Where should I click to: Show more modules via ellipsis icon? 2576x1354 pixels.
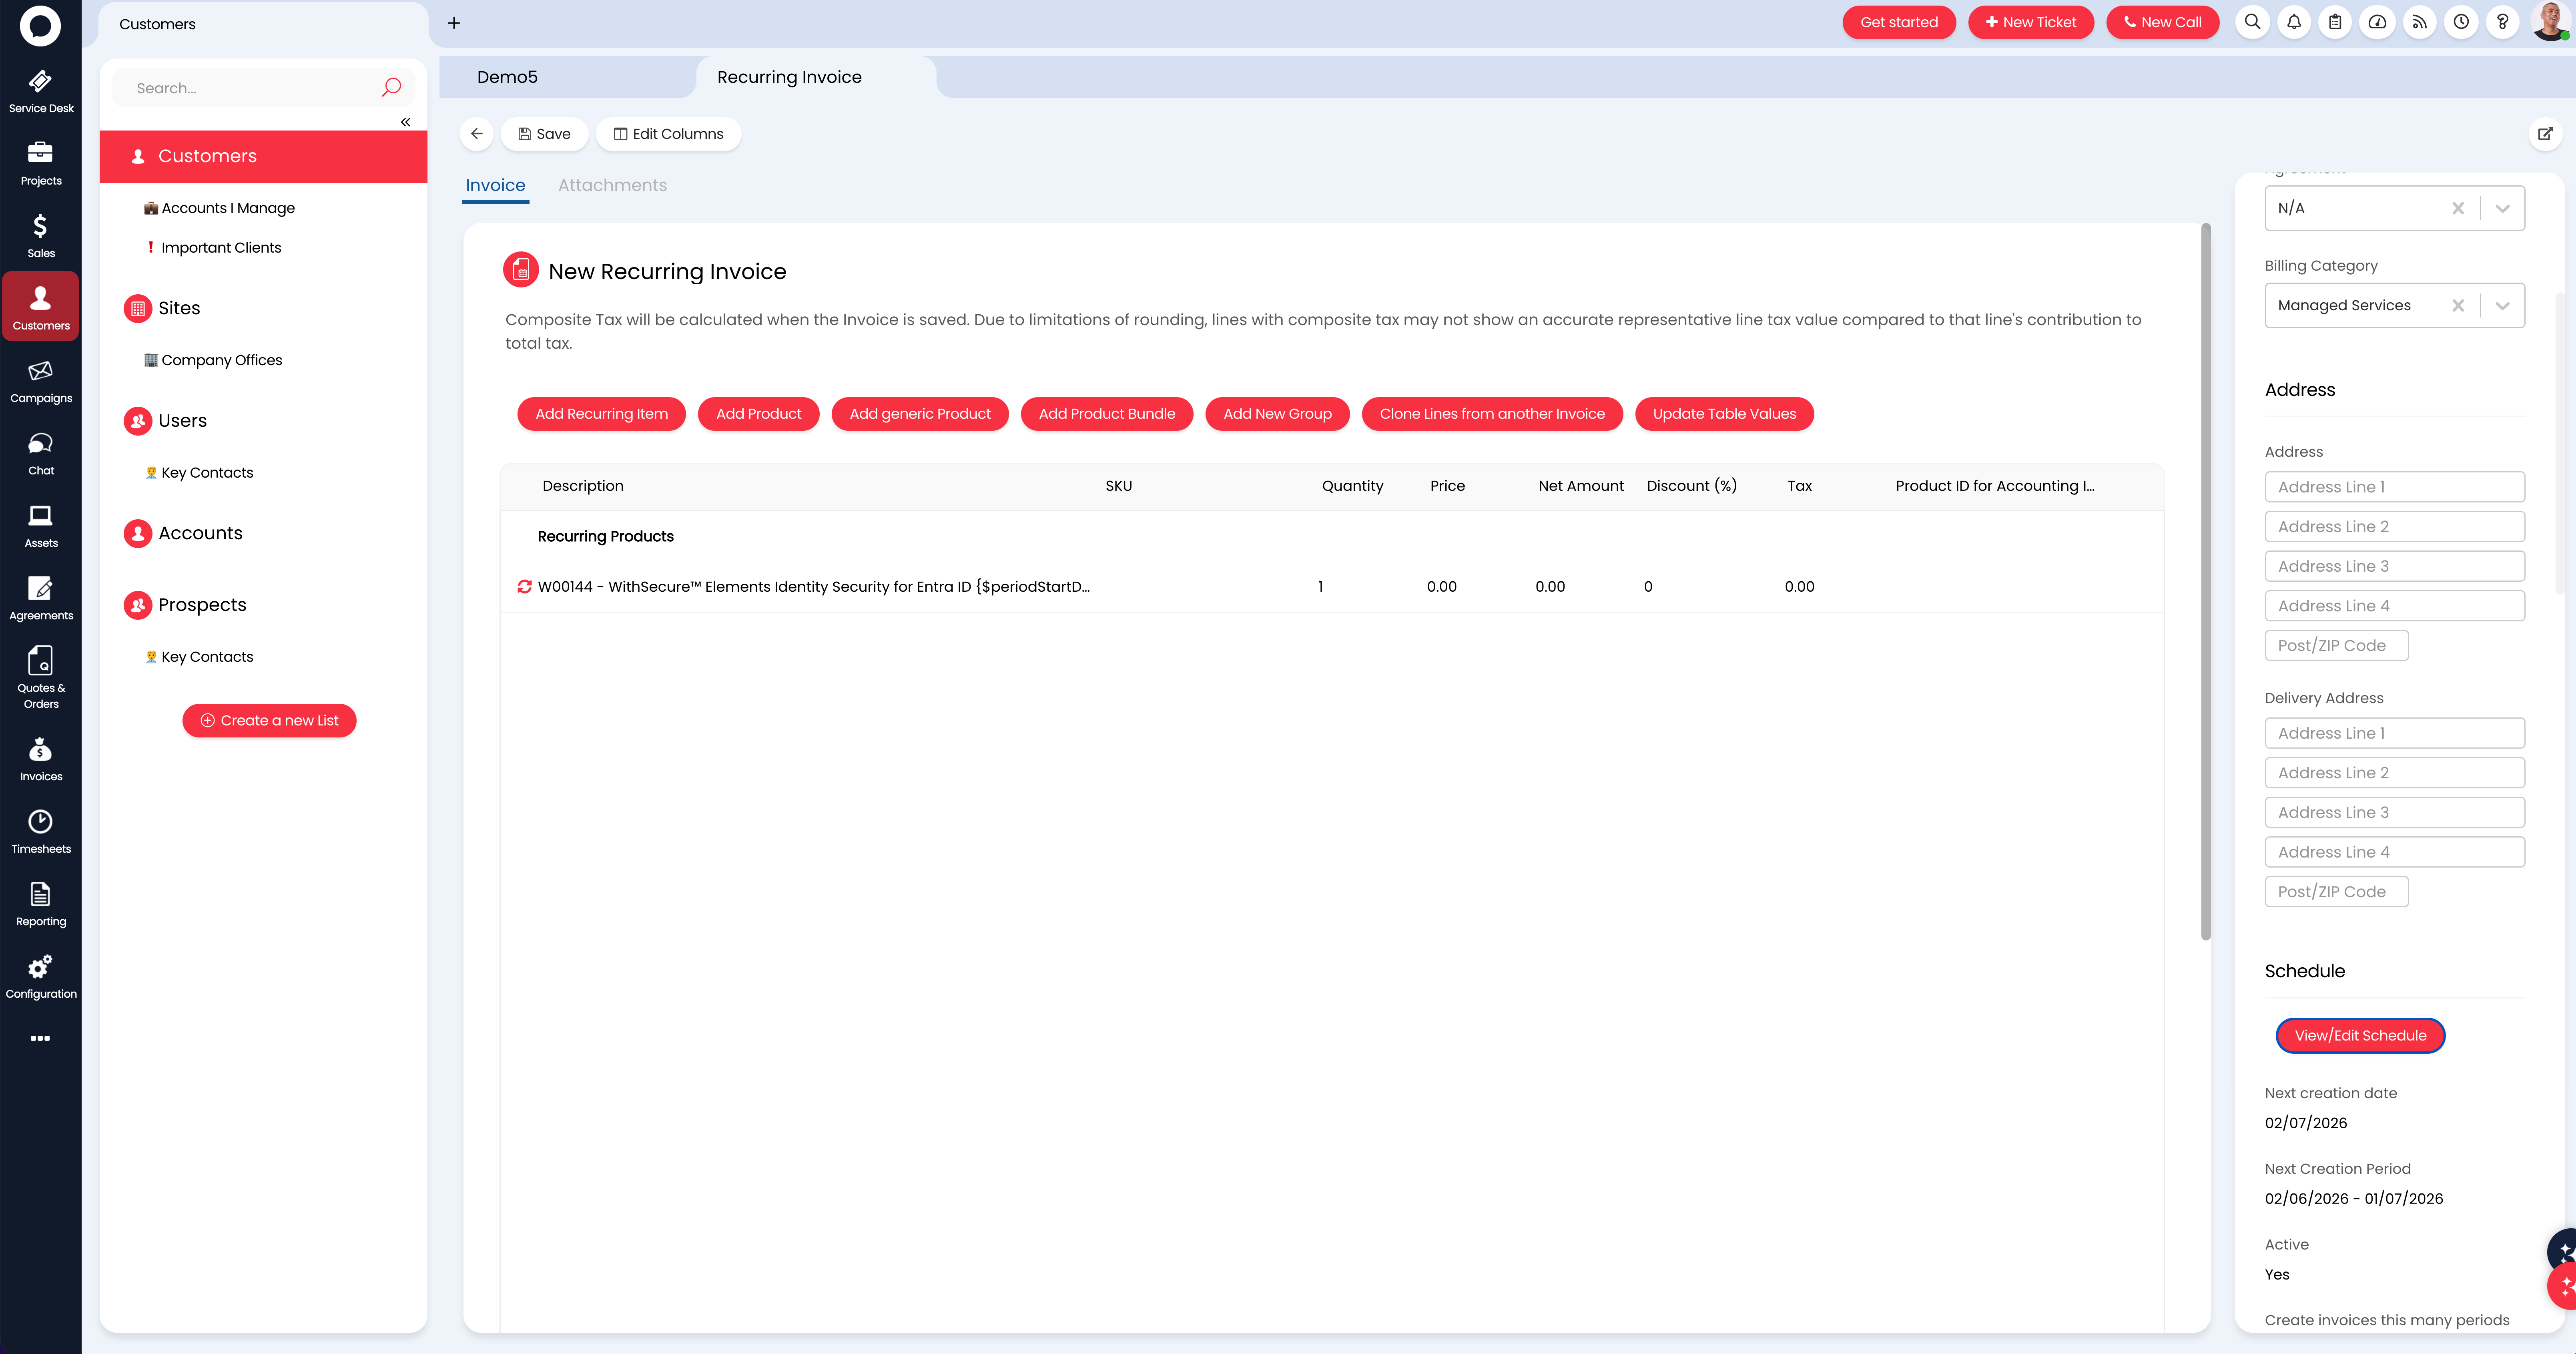[40, 1038]
